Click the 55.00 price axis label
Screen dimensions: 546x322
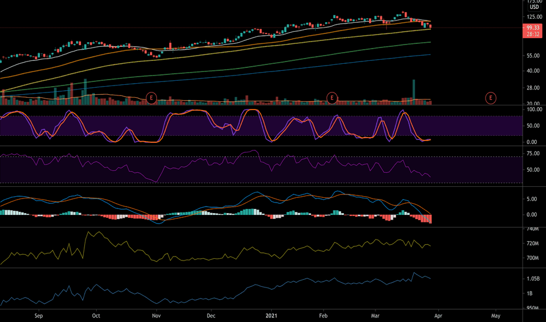click(533, 56)
